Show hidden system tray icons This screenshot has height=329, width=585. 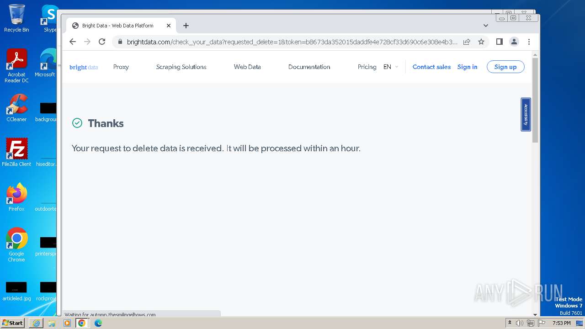pos(510,323)
